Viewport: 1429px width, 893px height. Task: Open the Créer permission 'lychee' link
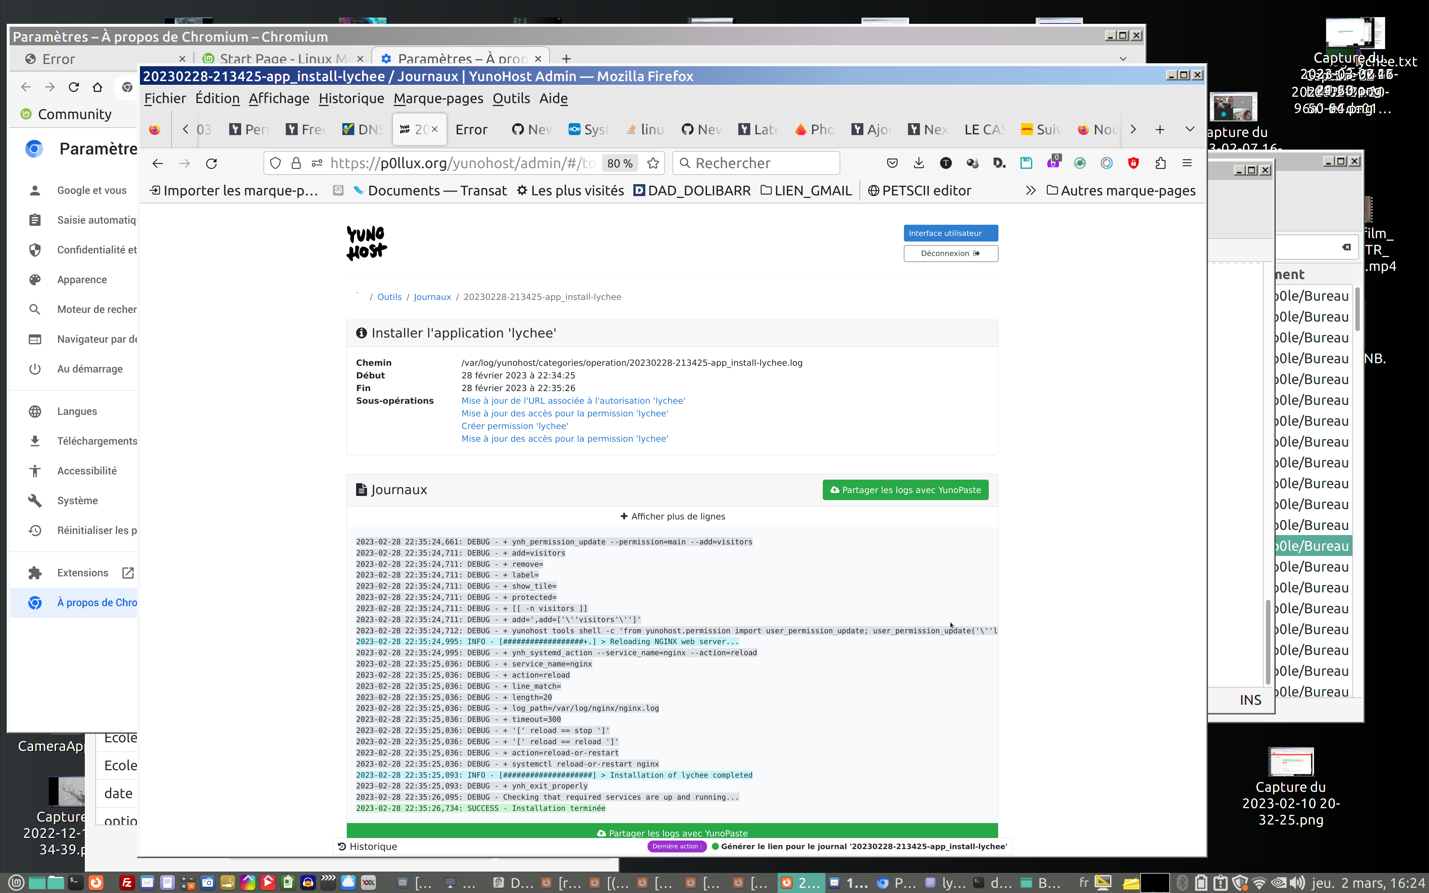[x=514, y=426]
